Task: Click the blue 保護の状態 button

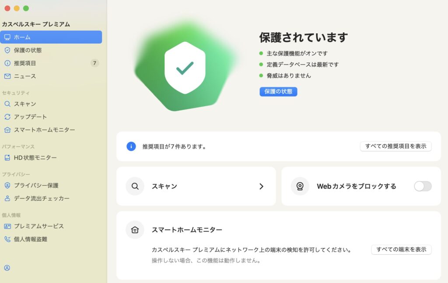Action: point(279,92)
